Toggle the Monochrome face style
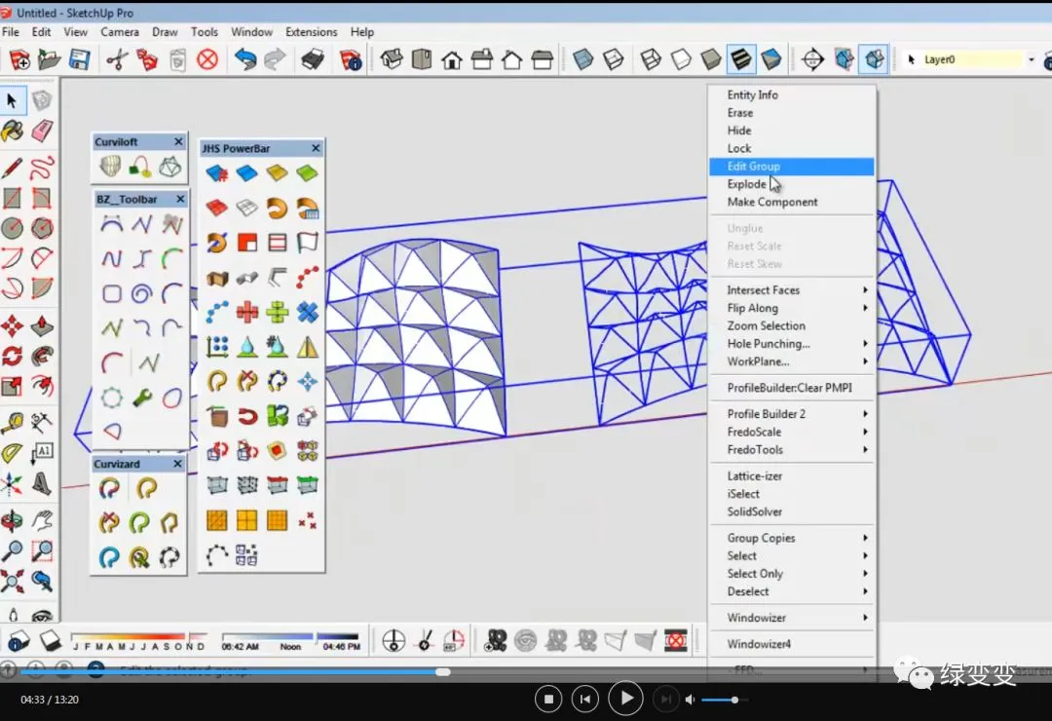The image size is (1052, 721). point(770,59)
